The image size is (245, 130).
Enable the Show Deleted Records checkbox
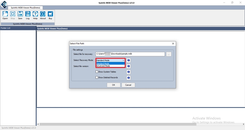pyautogui.click(x=97, y=77)
